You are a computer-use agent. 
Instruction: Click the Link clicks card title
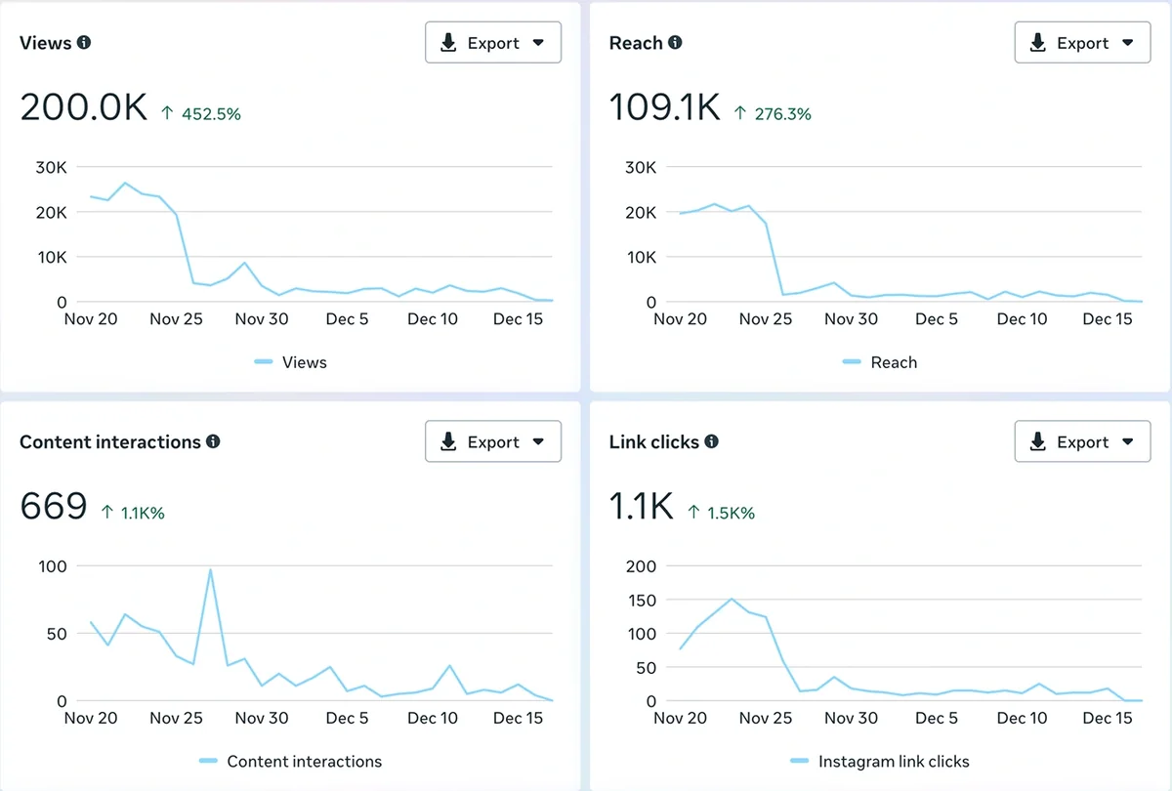tap(654, 441)
